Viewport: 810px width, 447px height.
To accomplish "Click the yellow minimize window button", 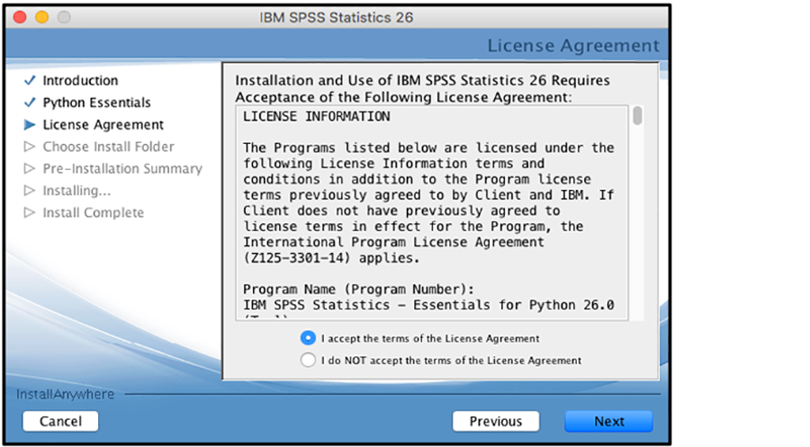I will (41, 17).
